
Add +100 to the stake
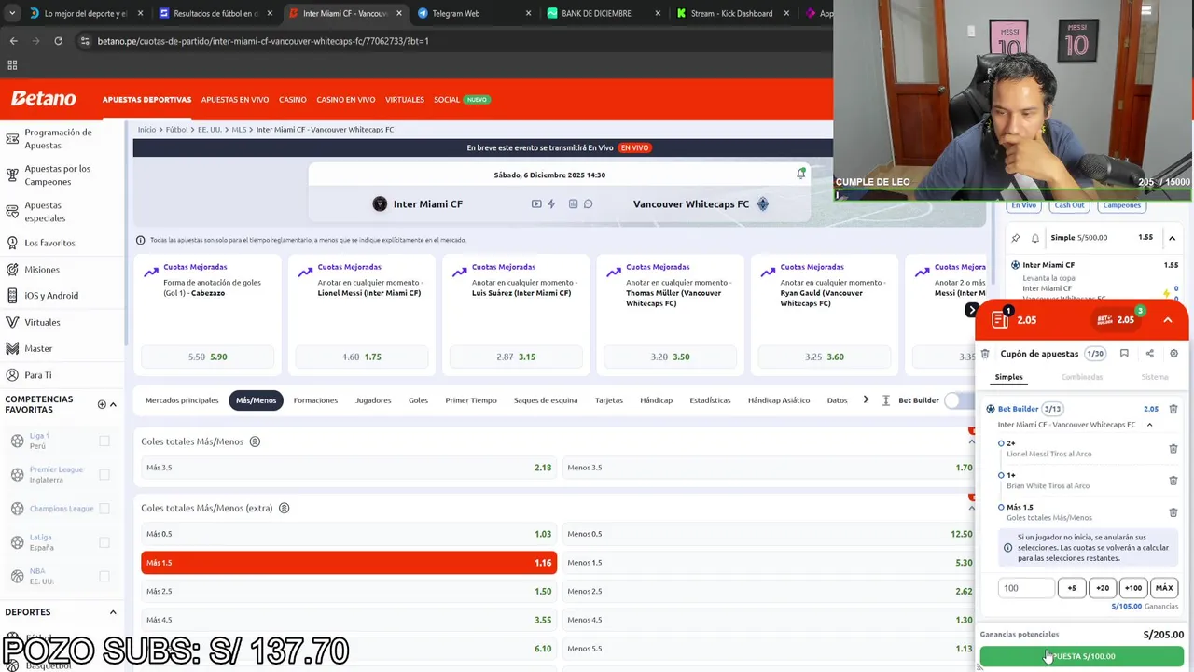tap(1133, 588)
